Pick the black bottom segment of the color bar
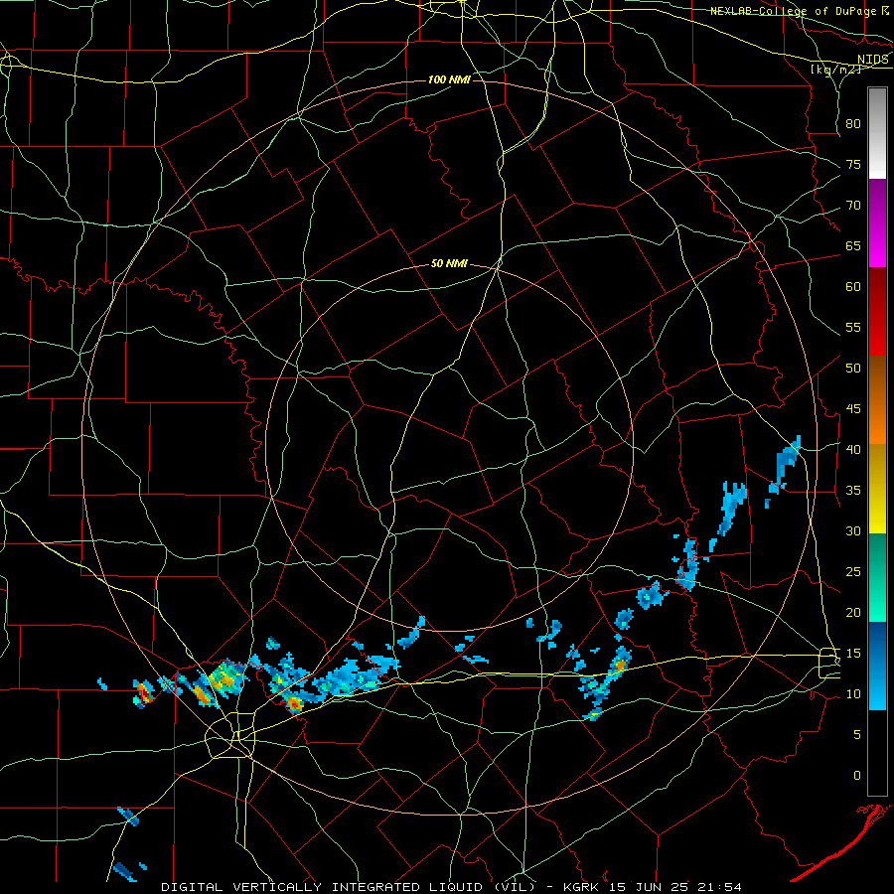The width and height of the screenshot is (894, 894). 877,753
